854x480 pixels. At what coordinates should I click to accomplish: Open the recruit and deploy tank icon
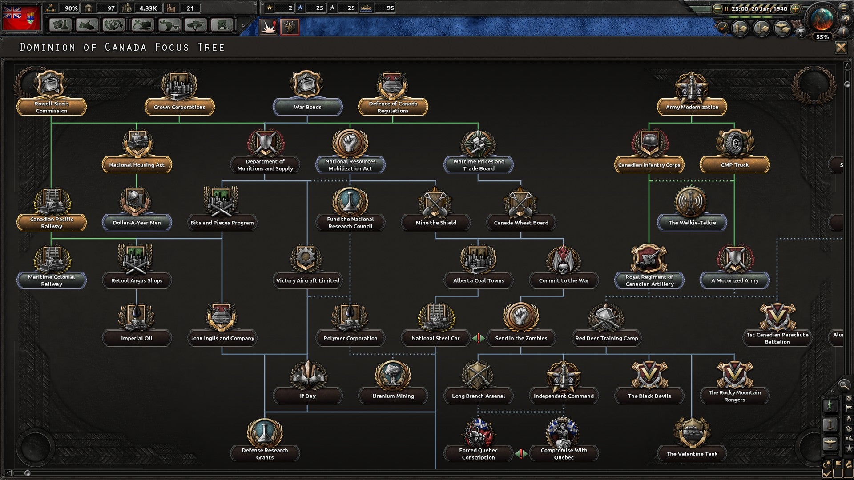195,25
